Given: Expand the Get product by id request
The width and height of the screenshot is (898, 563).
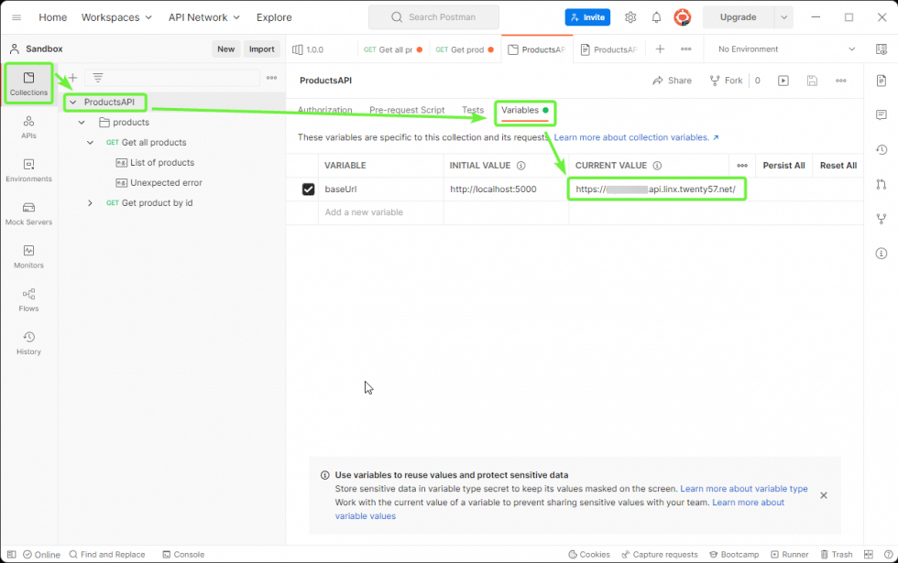Looking at the screenshot, I should [x=89, y=202].
